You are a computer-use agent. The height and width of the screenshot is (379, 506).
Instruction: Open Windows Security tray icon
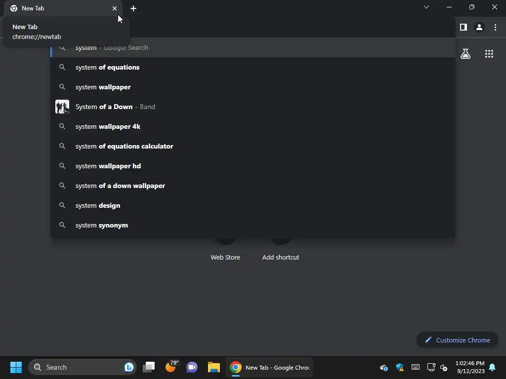tap(400, 367)
